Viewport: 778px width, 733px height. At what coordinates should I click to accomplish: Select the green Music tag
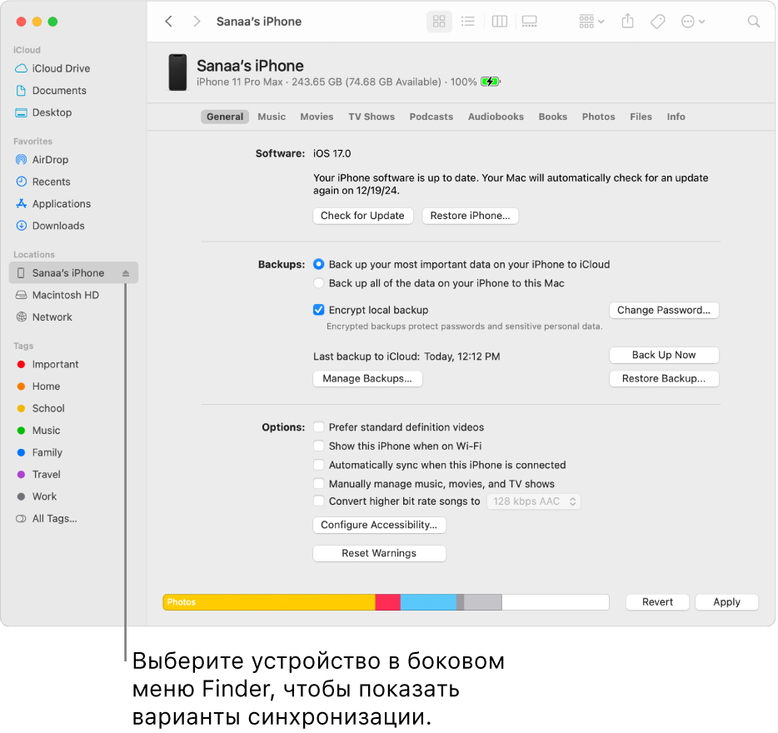pos(38,431)
